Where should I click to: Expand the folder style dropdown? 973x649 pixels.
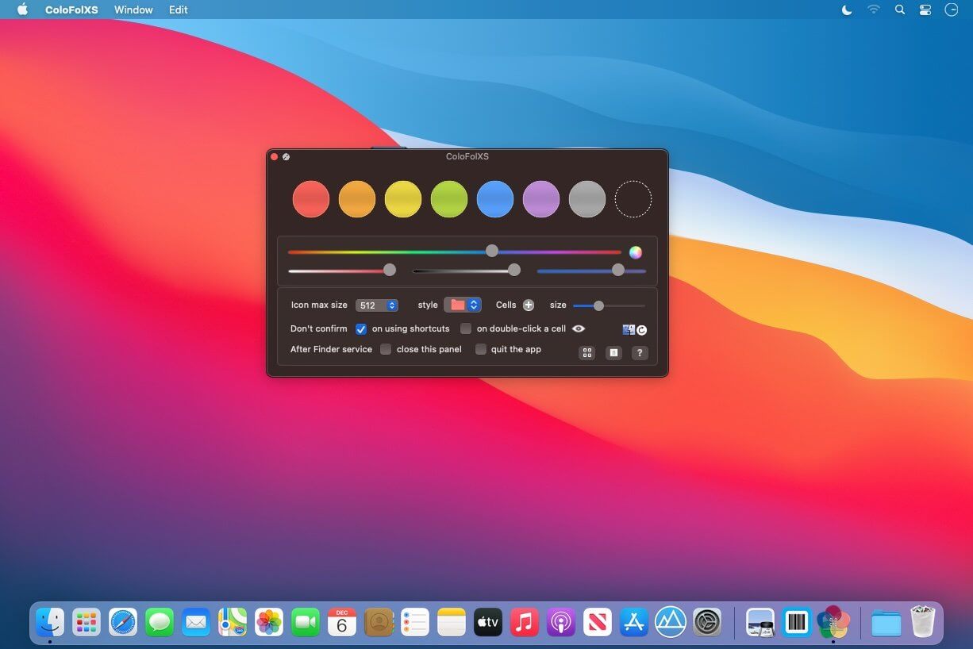(x=463, y=305)
